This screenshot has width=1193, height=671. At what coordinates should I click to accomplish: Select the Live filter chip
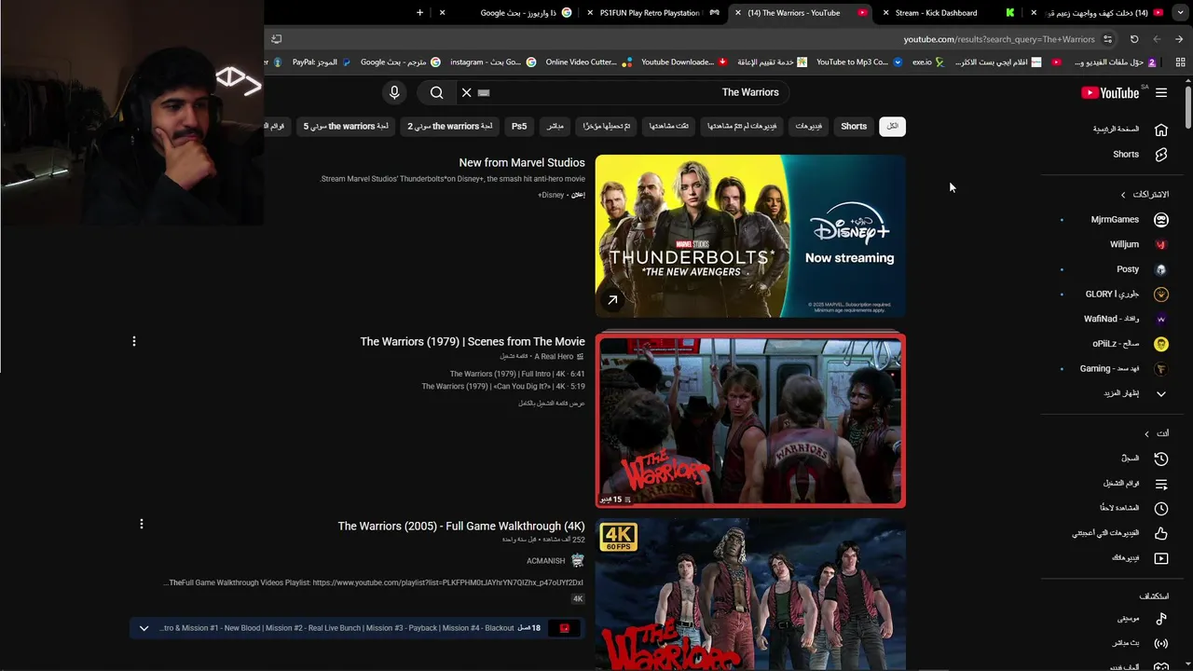[555, 126]
